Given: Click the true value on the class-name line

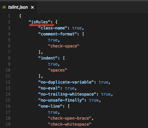Looking at the screenshot, I should click(x=77, y=28).
